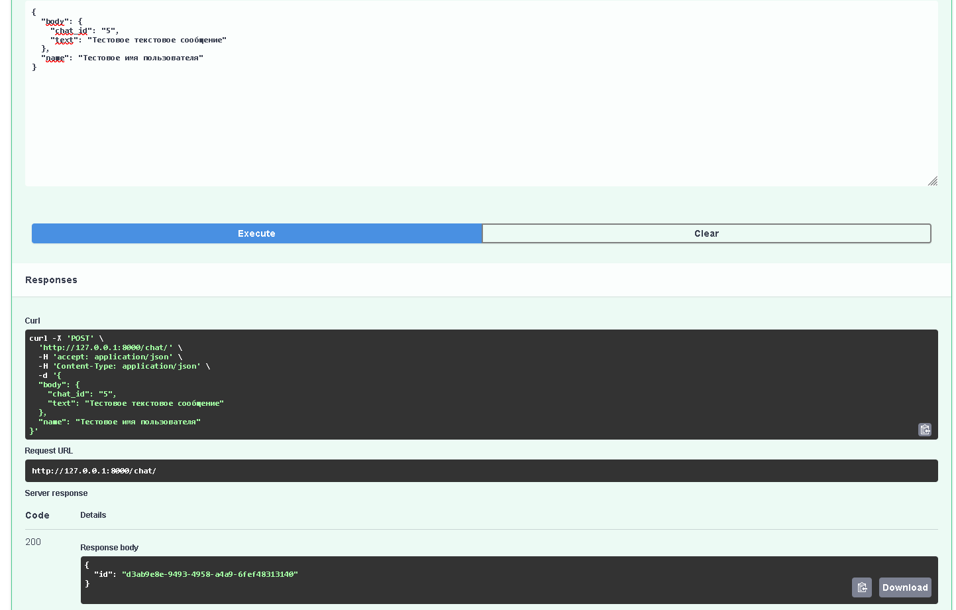Click the Request URL label
Viewport: 956px width, 610px height.
click(49, 451)
